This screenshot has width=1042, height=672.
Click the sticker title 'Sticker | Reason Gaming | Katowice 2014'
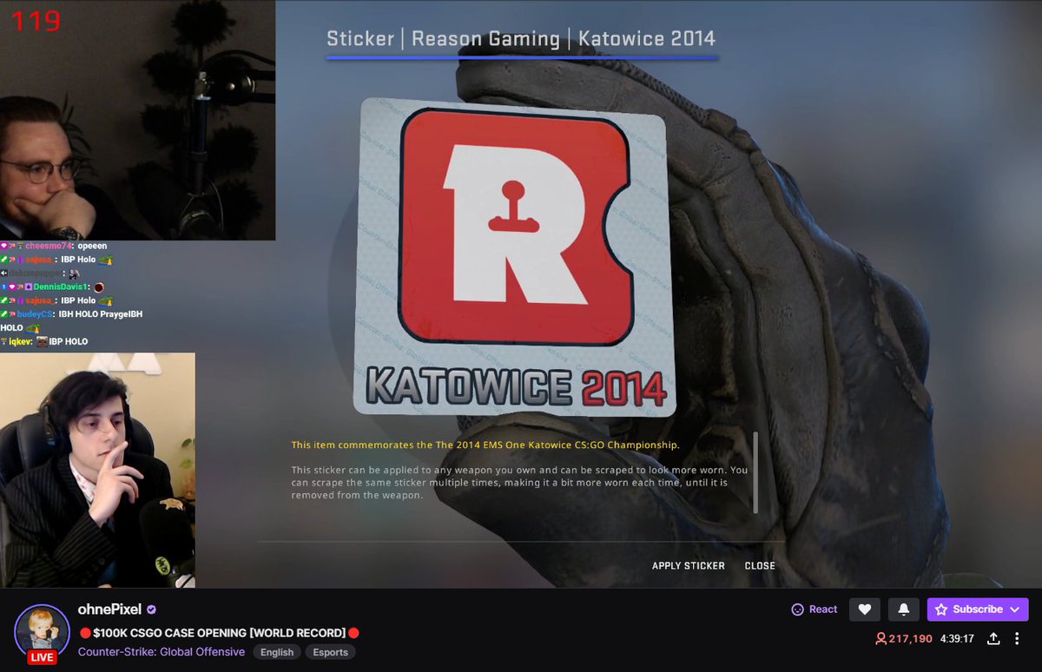coord(521,39)
